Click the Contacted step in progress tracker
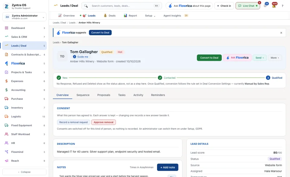The image size is (290, 177). click(167, 78)
